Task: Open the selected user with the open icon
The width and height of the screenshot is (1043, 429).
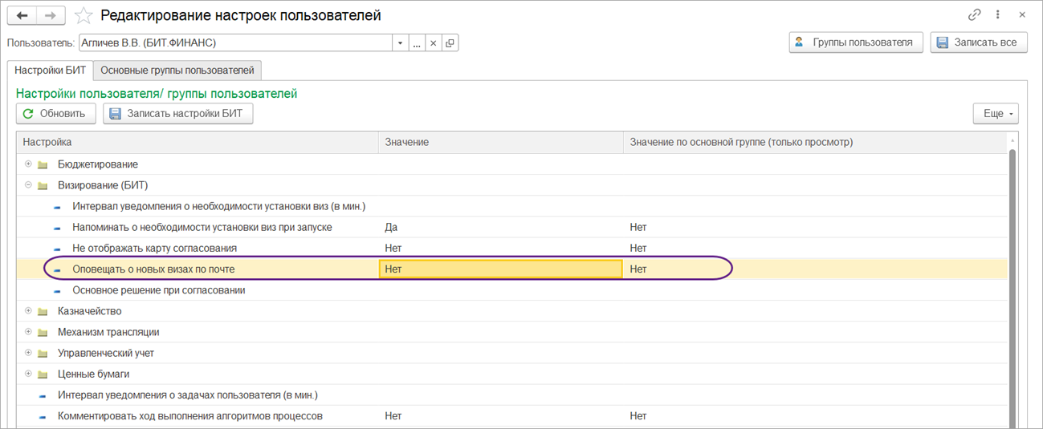Action: 450,43
